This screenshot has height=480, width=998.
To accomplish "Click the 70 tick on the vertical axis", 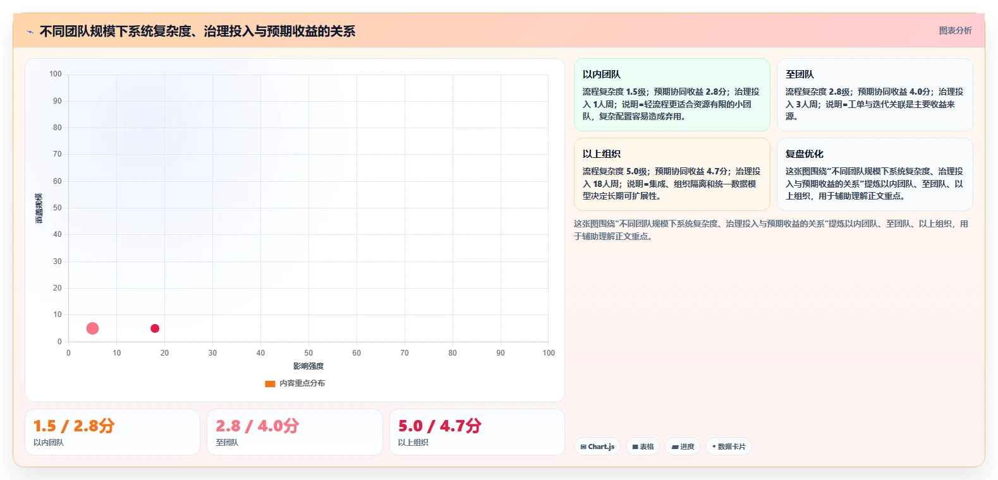I will (58, 154).
